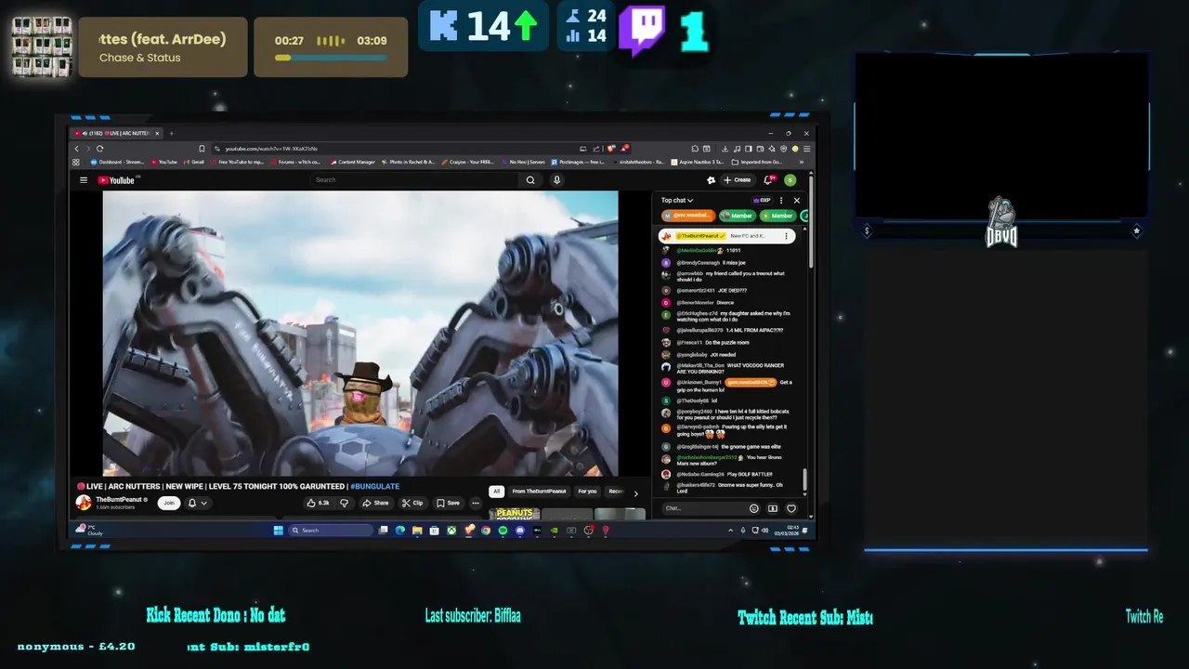The height and width of the screenshot is (669, 1189).
Task: Save the video with the Save button
Action: [449, 503]
